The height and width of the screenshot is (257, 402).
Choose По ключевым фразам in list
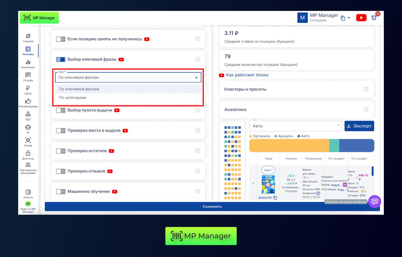pos(79,89)
